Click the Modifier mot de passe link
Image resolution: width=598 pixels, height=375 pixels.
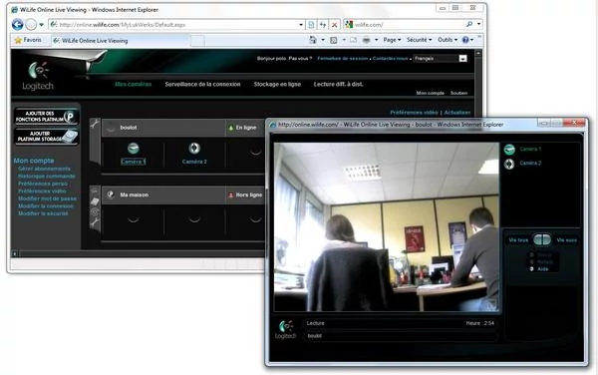point(47,198)
